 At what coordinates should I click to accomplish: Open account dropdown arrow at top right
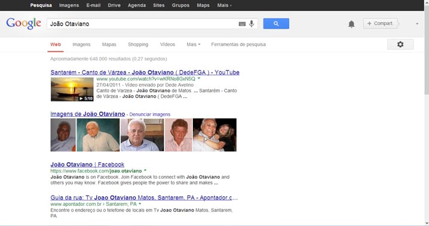(417, 24)
